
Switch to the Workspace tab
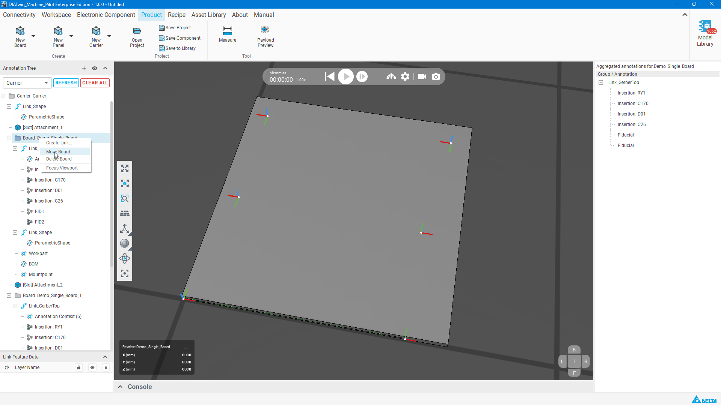point(56,15)
